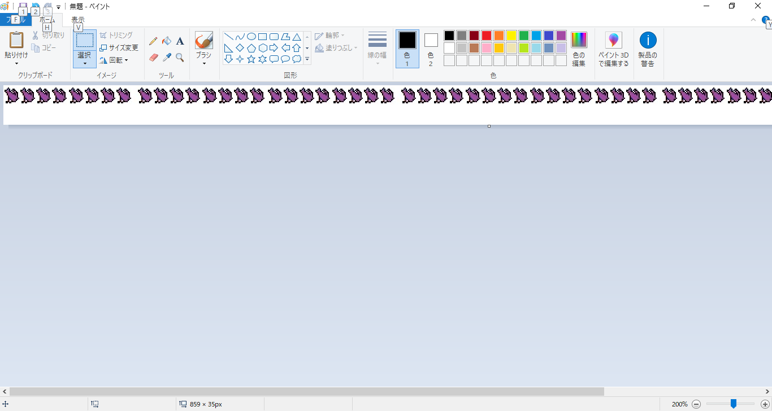Viewport: 772px width, 411px height.
Task: Choose the Diamond shape
Action: pos(240,47)
